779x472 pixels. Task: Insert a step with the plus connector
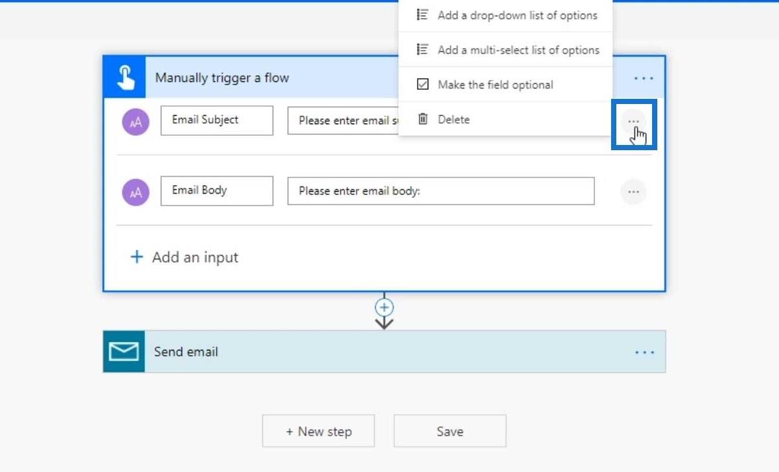tap(384, 308)
